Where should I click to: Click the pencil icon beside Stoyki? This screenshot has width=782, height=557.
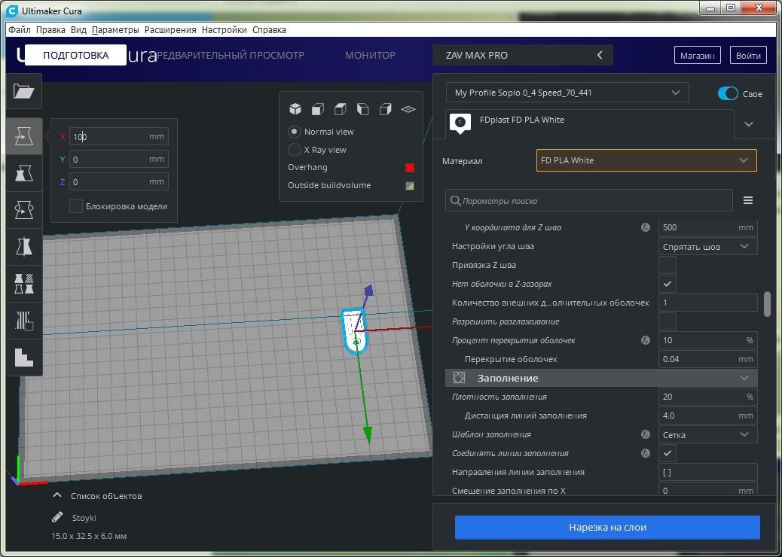click(57, 517)
